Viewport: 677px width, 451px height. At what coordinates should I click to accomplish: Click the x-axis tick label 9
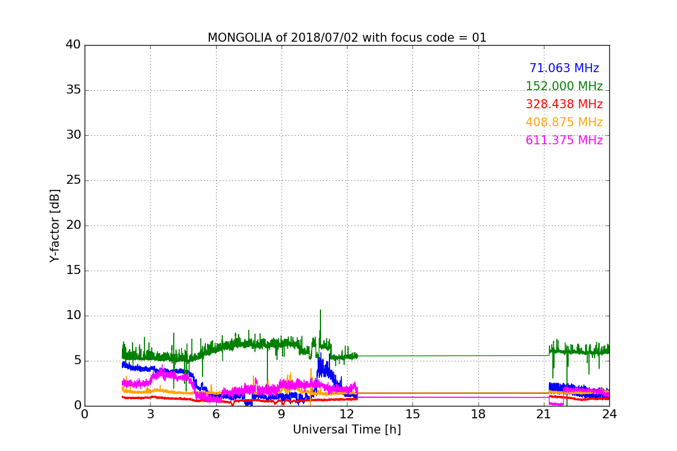point(282,414)
